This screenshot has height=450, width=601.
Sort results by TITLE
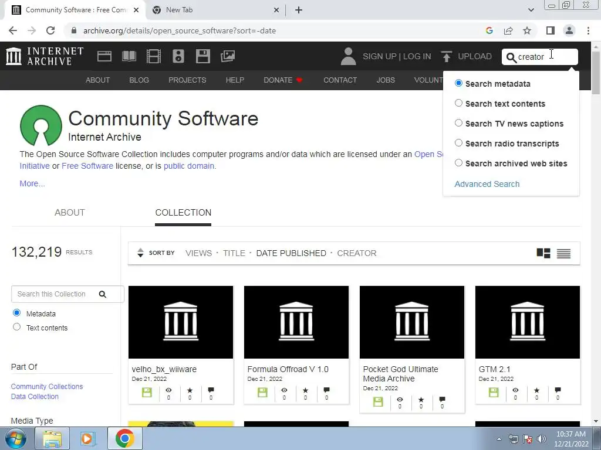[x=234, y=253]
